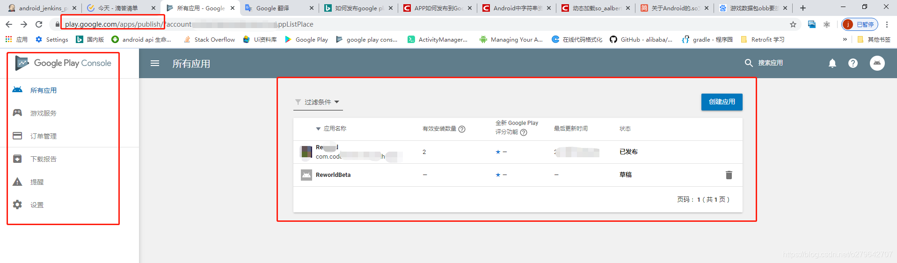This screenshot has width=897, height=263.
Task: Switch to the 如何发布google tab
Action: click(358, 8)
